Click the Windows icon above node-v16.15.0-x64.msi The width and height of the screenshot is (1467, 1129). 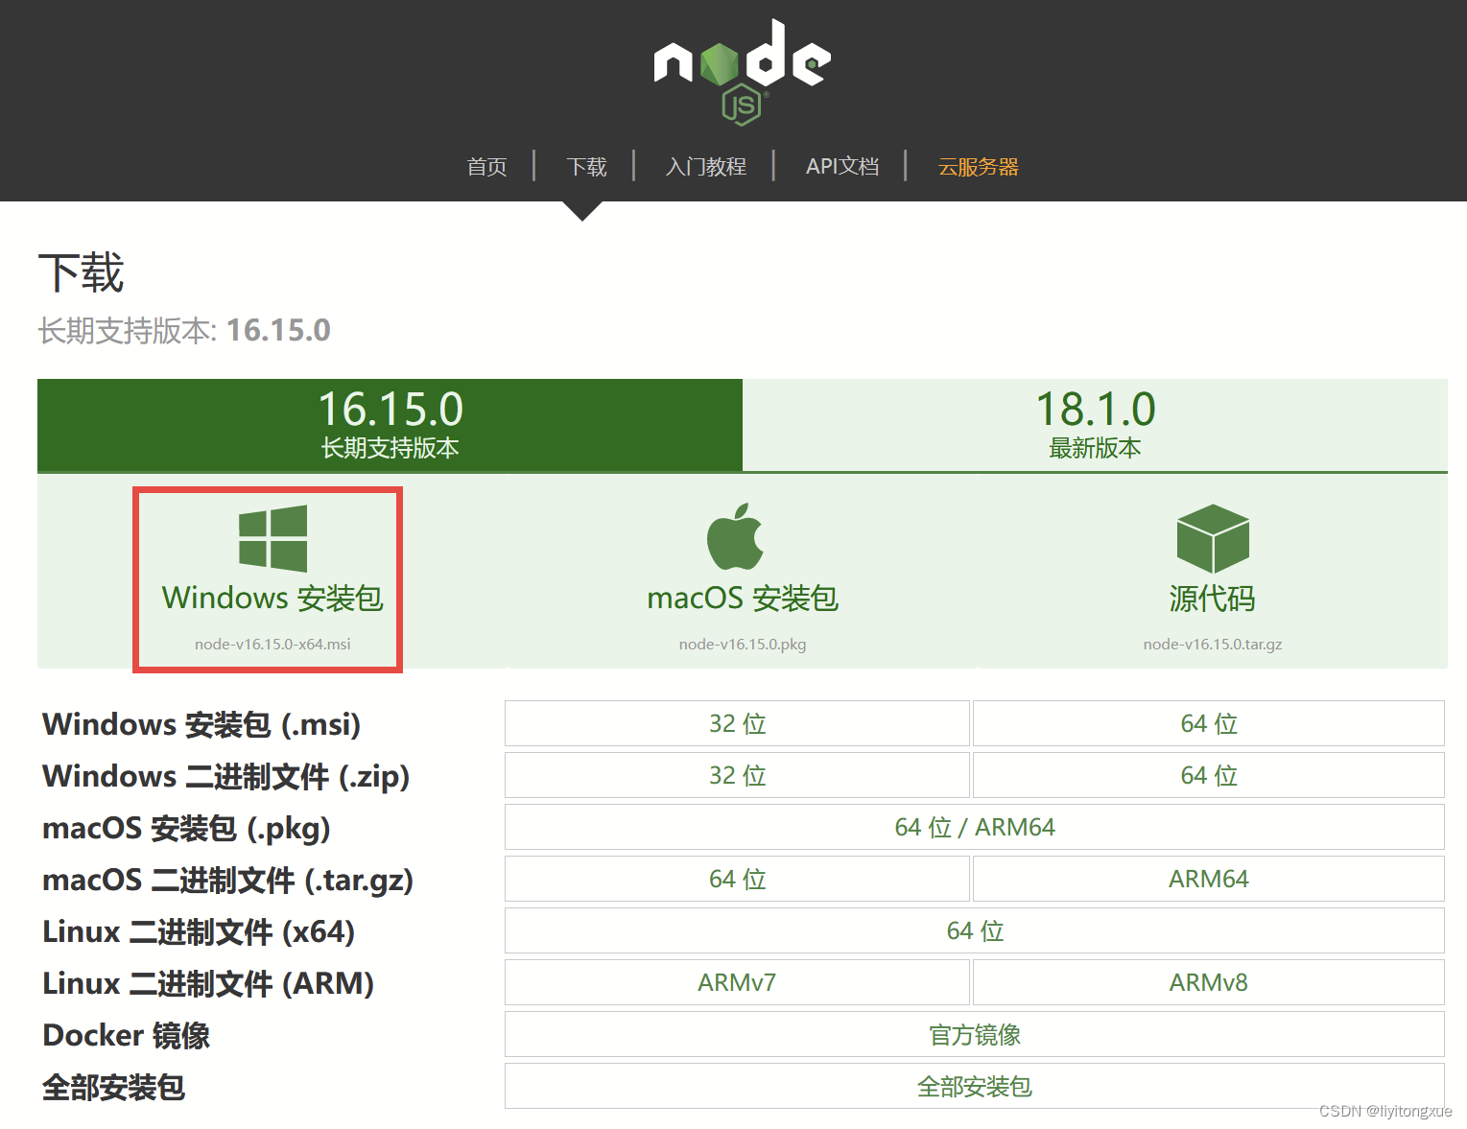coord(270,537)
